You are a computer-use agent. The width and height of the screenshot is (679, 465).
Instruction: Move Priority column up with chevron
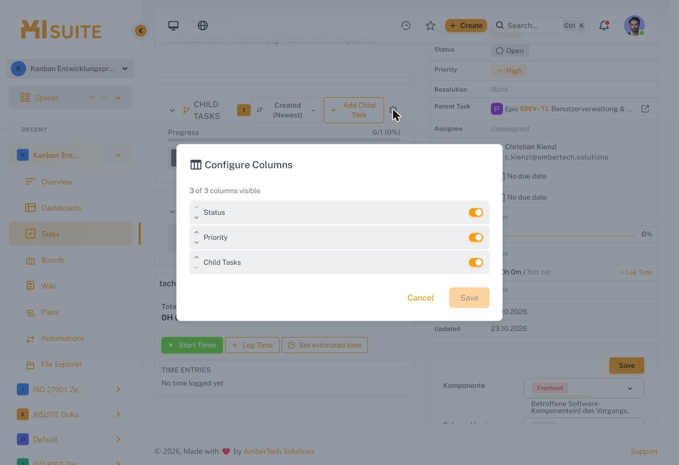click(x=196, y=233)
